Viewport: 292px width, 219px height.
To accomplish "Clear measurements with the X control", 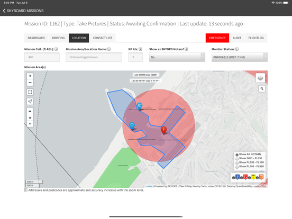I will click(30, 117).
